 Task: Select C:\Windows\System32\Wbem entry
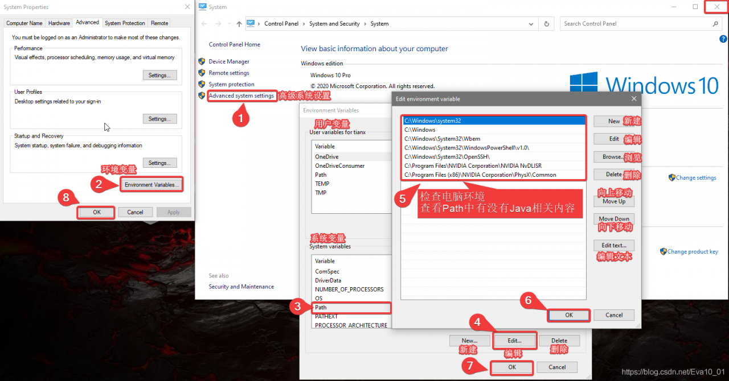point(494,139)
